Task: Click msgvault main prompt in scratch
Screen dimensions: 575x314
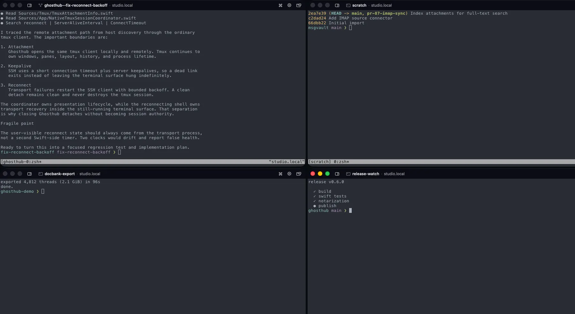Action: coord(327,28)
